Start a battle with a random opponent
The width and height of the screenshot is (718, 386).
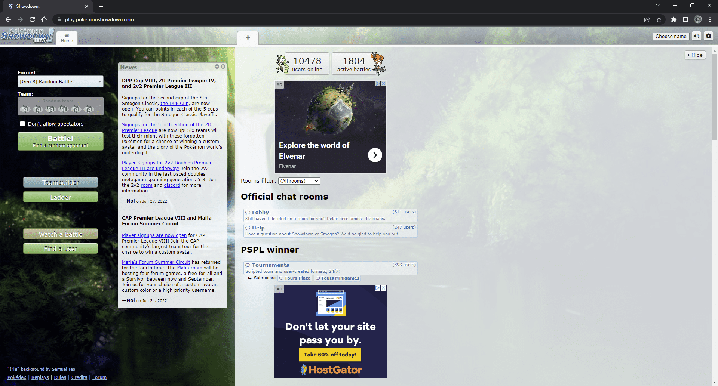(61, 141)
